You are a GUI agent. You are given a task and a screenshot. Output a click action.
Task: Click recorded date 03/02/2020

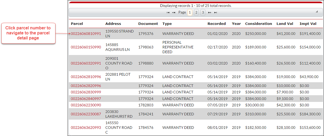[x=218, y=63]
